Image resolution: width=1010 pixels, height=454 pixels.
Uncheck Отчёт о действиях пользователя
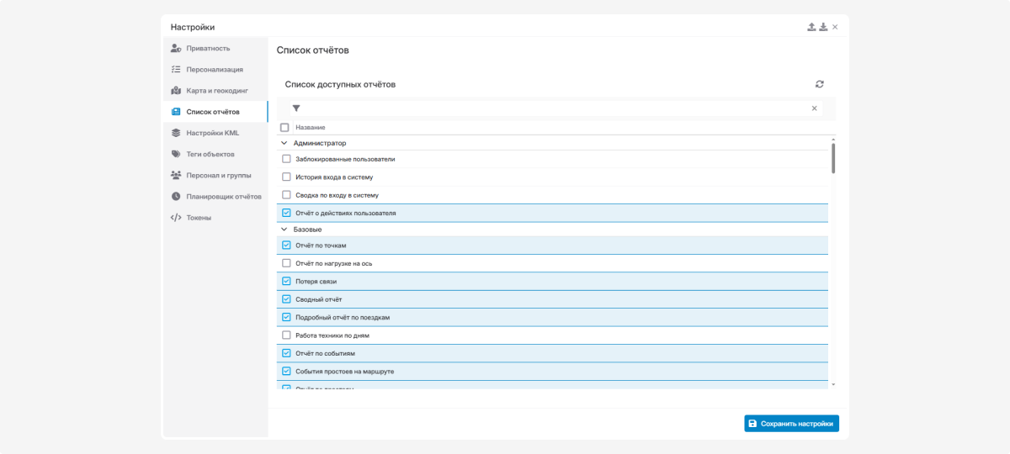pos(286,213)
